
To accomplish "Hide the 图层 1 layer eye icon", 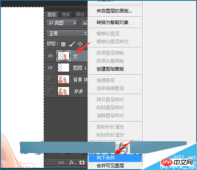I will point(50,68).
